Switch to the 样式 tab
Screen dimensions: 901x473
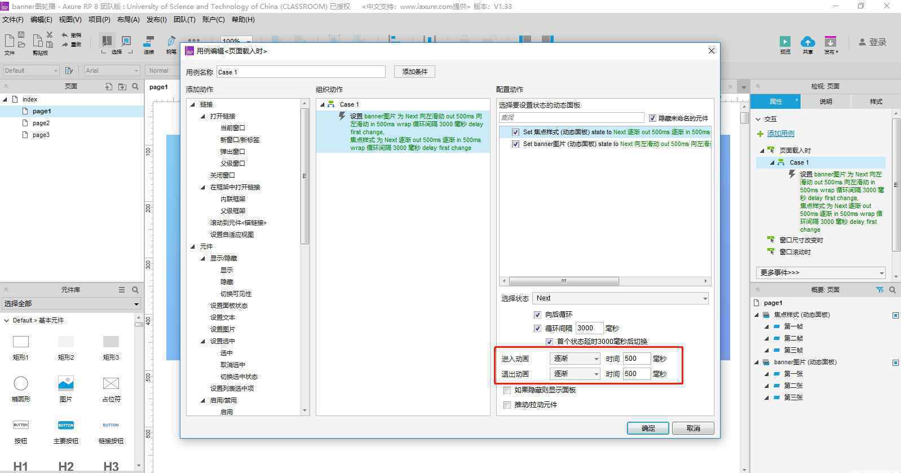coord(876,101)
